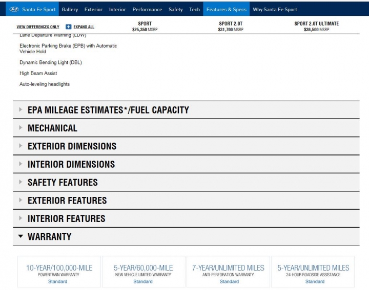Click View Differences Only link

(x=38, y=27)
